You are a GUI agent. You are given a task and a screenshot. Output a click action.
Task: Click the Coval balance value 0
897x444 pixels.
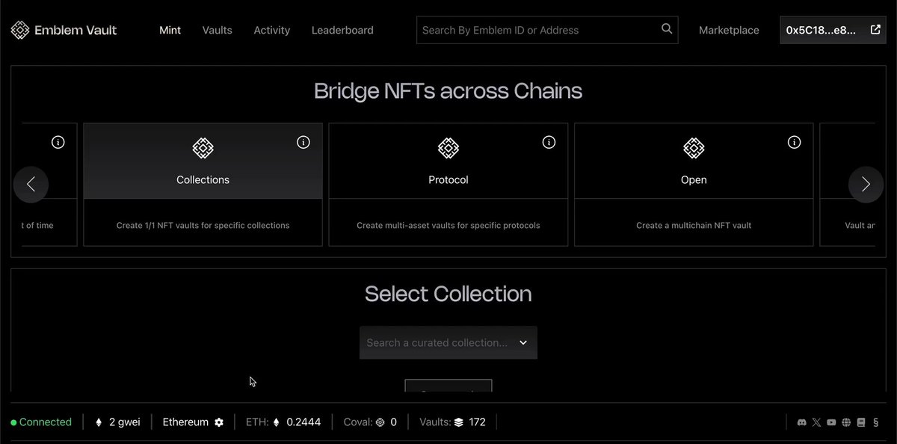coord(394,422)
